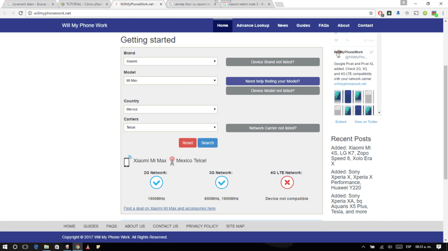Go back with the browser back arrow

tap(5, 13)
